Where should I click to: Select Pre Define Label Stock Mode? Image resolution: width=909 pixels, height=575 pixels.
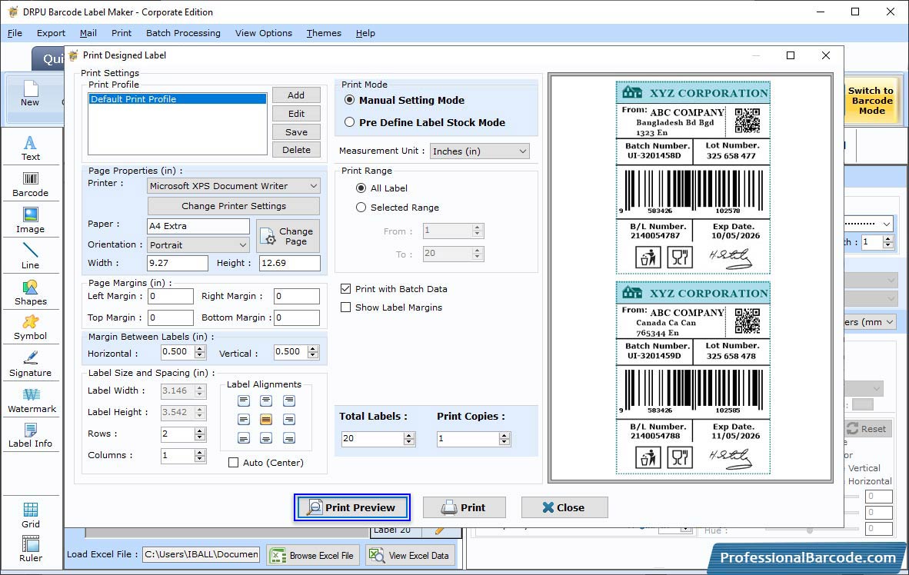click(350, 122)
